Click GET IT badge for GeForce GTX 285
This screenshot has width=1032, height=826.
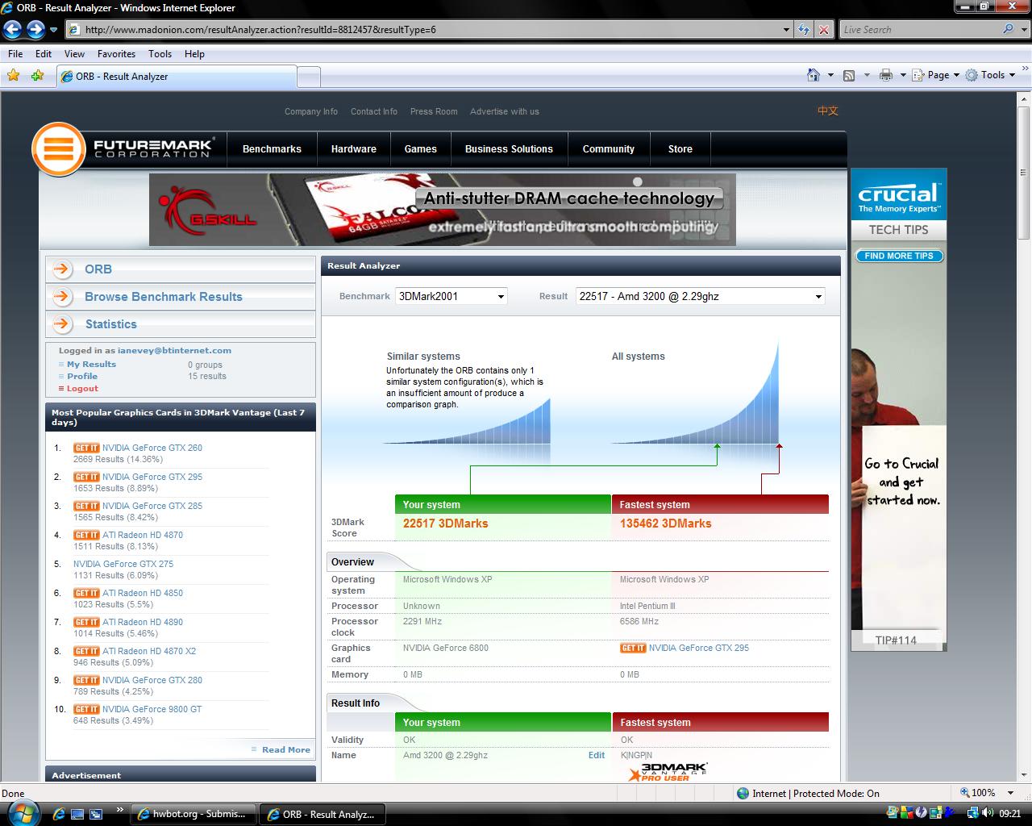pyautogui.click(x=86, y=506)
